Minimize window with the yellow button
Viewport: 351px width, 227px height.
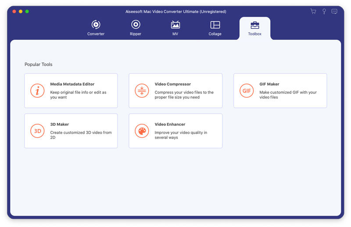pos(21,11)
